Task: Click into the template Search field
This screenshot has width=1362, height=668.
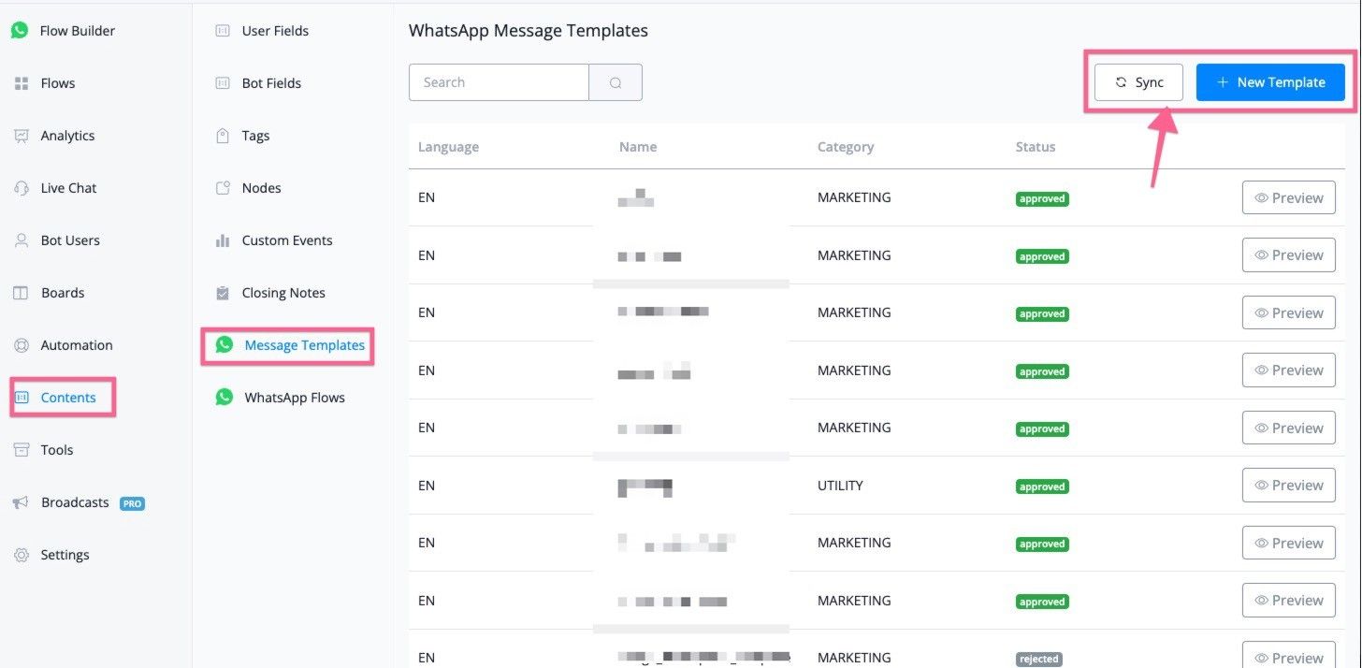Action: (x=499, y=82)
